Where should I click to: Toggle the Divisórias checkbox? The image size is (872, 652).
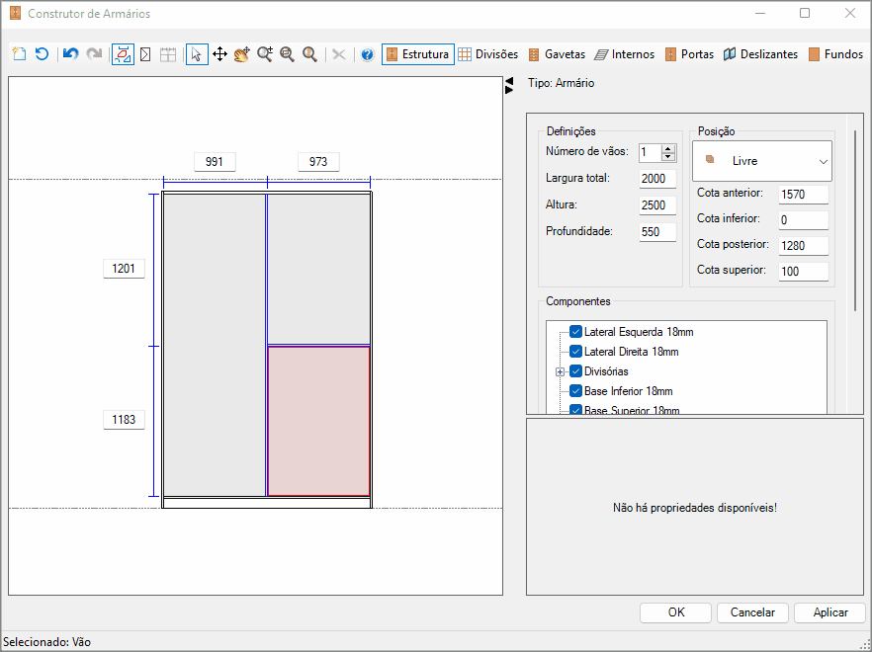click(x=576, y=371)
